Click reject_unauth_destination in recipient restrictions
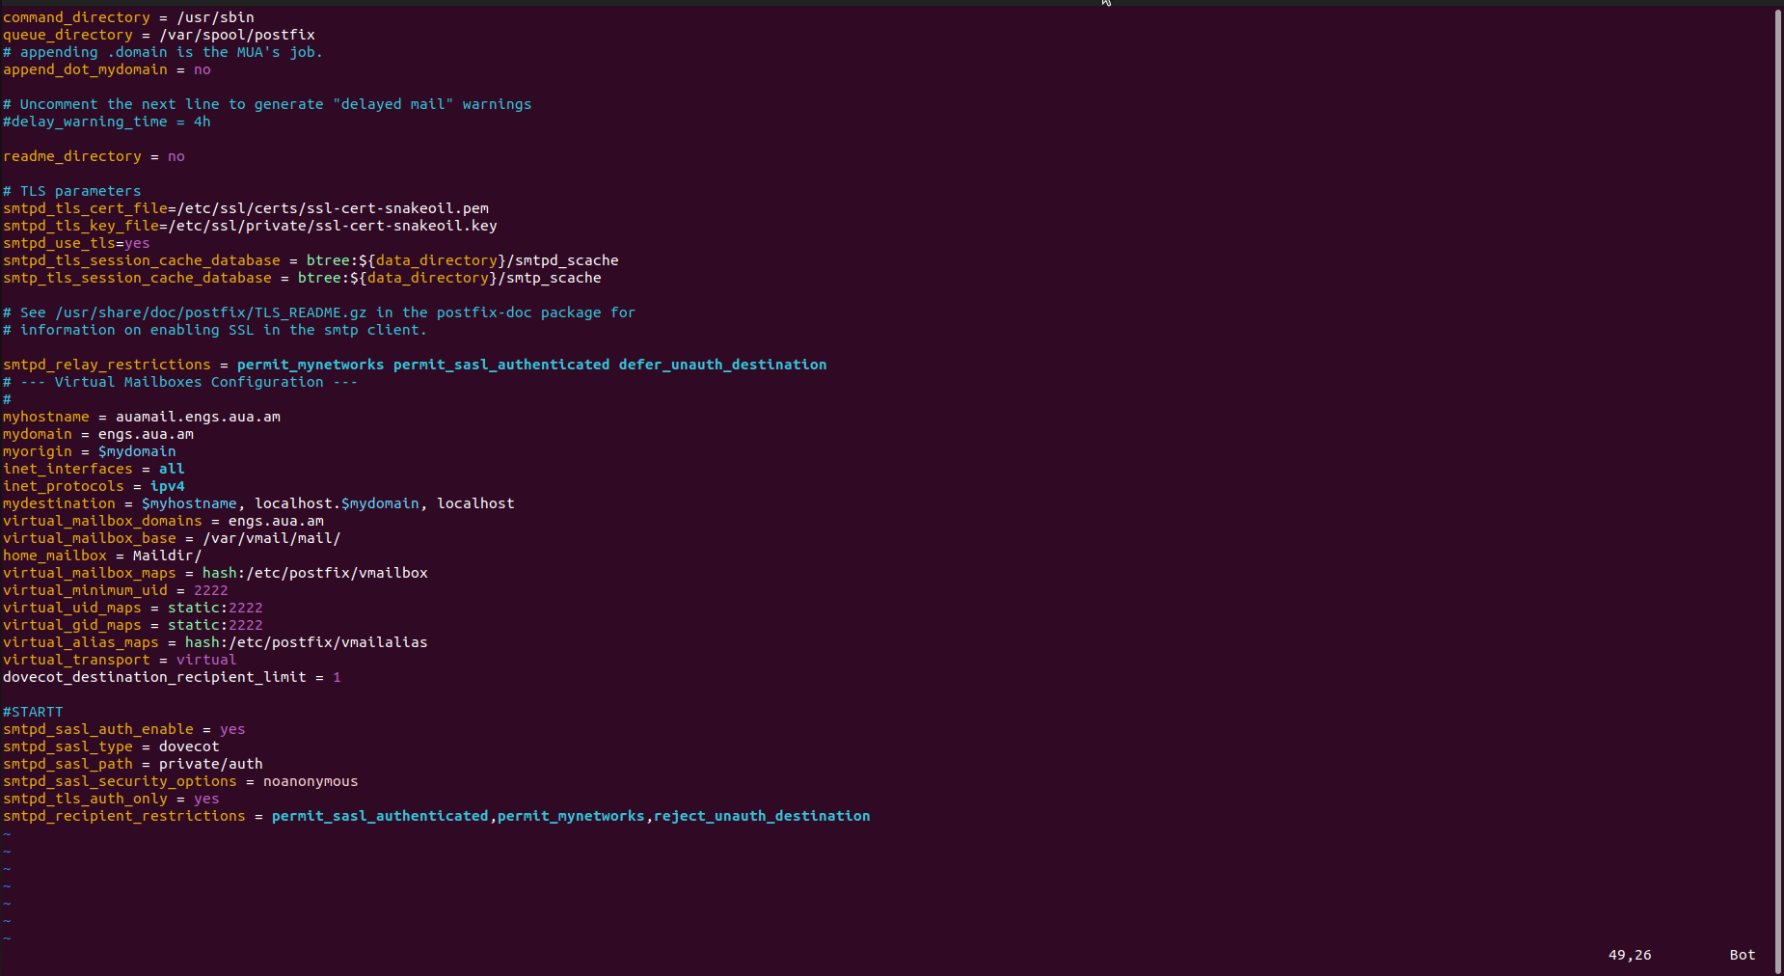This screenshot has height=976, width=1784. coord(762,816)
